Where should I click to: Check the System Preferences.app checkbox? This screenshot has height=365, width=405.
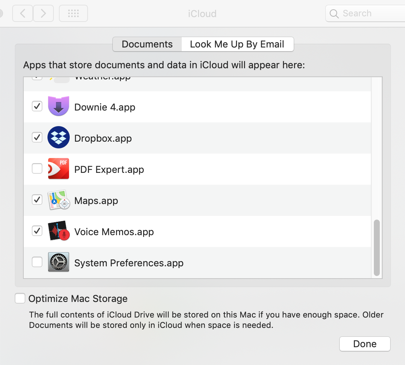pyautogui.click(x=37, y=262)
